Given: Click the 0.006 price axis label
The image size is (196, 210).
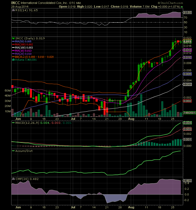Looking at the screenshot, I should coord(188,70).
